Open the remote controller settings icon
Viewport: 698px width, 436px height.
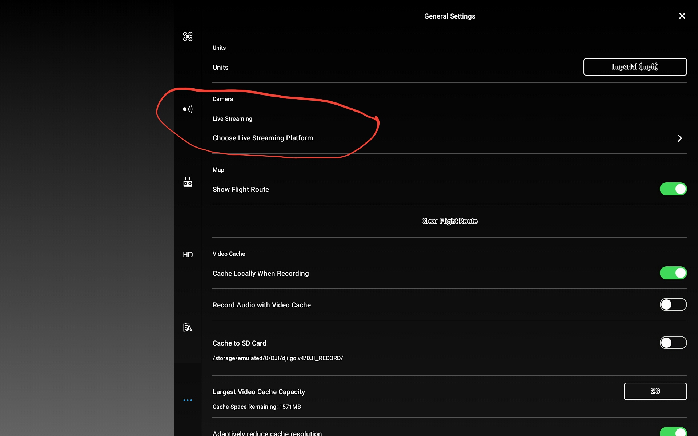(188, 182)
